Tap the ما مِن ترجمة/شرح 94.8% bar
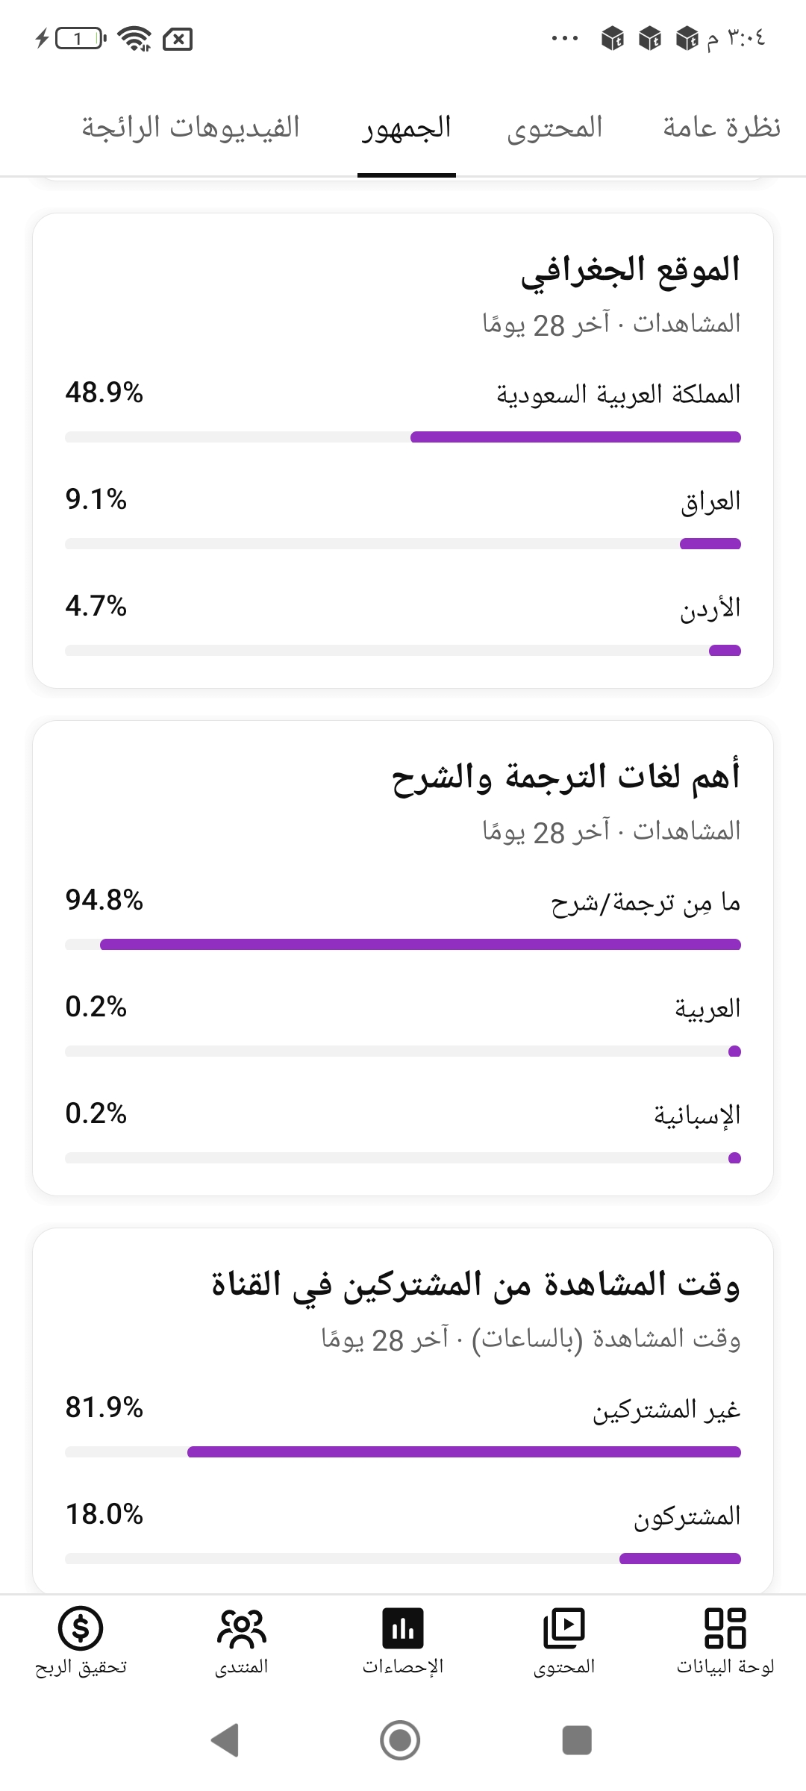This screenshot has height=1791, width=806. [x=403, y=945]
